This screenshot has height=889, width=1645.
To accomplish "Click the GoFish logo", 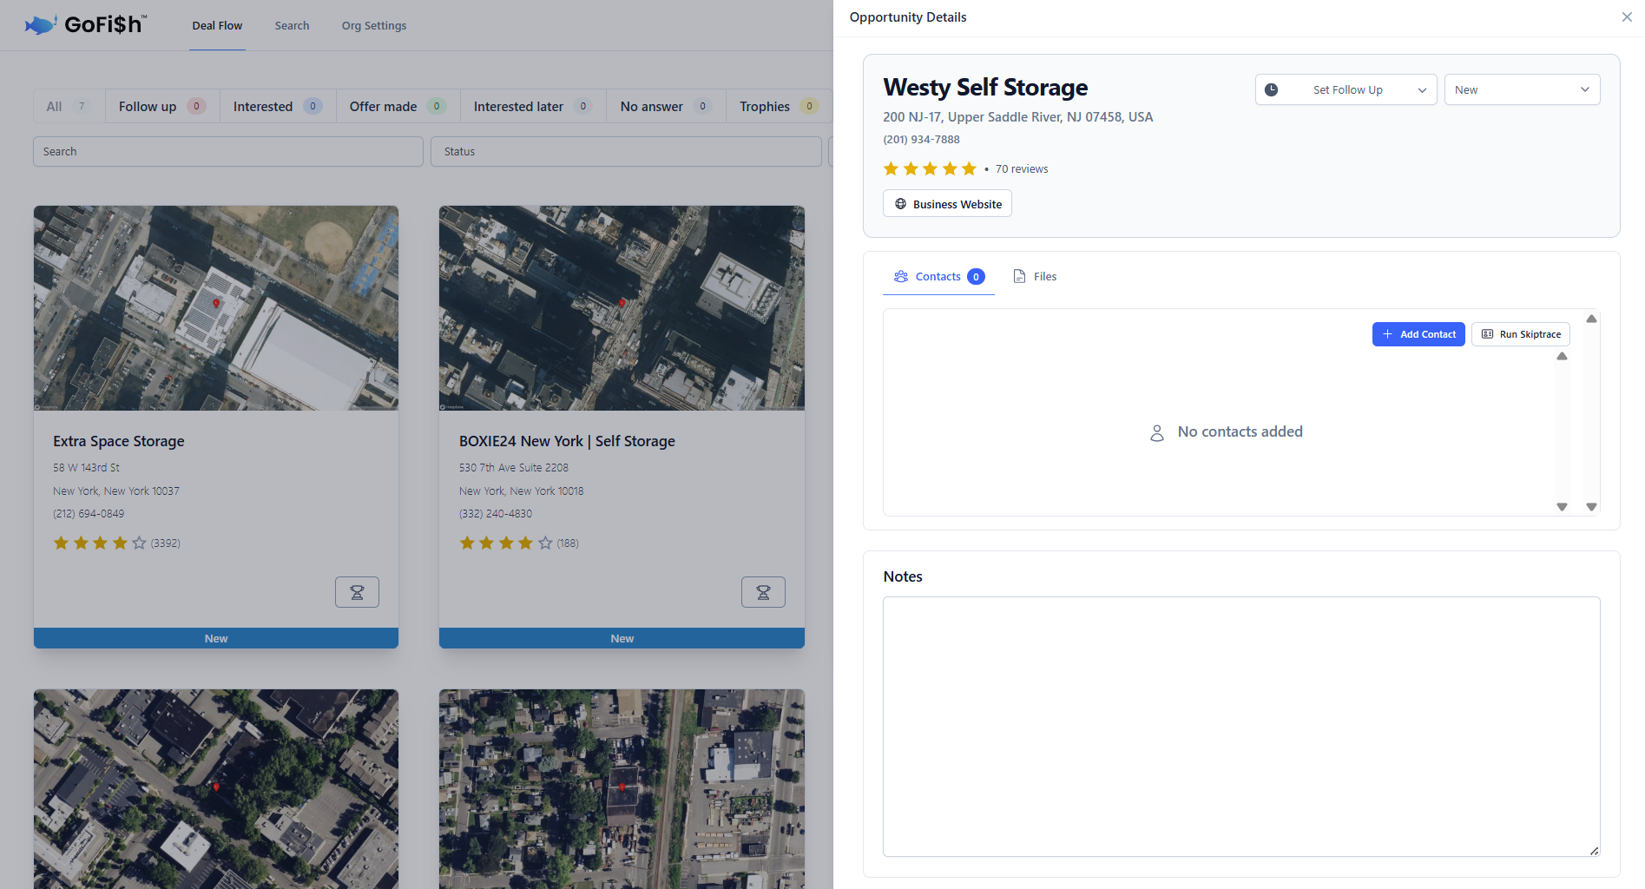I will pyautogui.click(x=85, y=24).
